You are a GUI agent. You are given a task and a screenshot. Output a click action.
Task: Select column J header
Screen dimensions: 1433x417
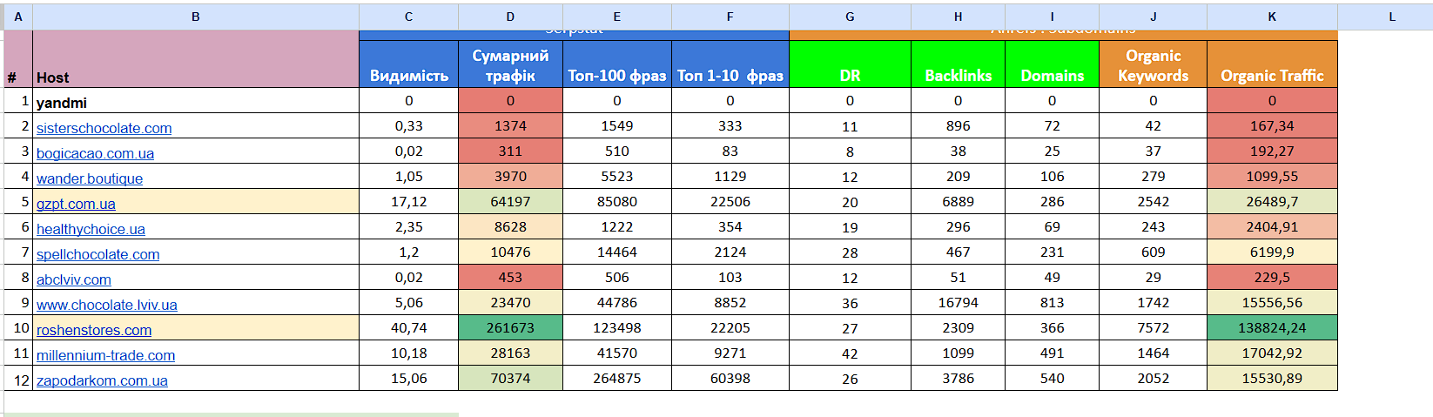[x=1153, y=17]
